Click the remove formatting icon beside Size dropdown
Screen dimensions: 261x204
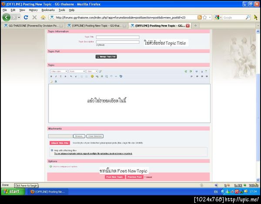coord(100,71)
